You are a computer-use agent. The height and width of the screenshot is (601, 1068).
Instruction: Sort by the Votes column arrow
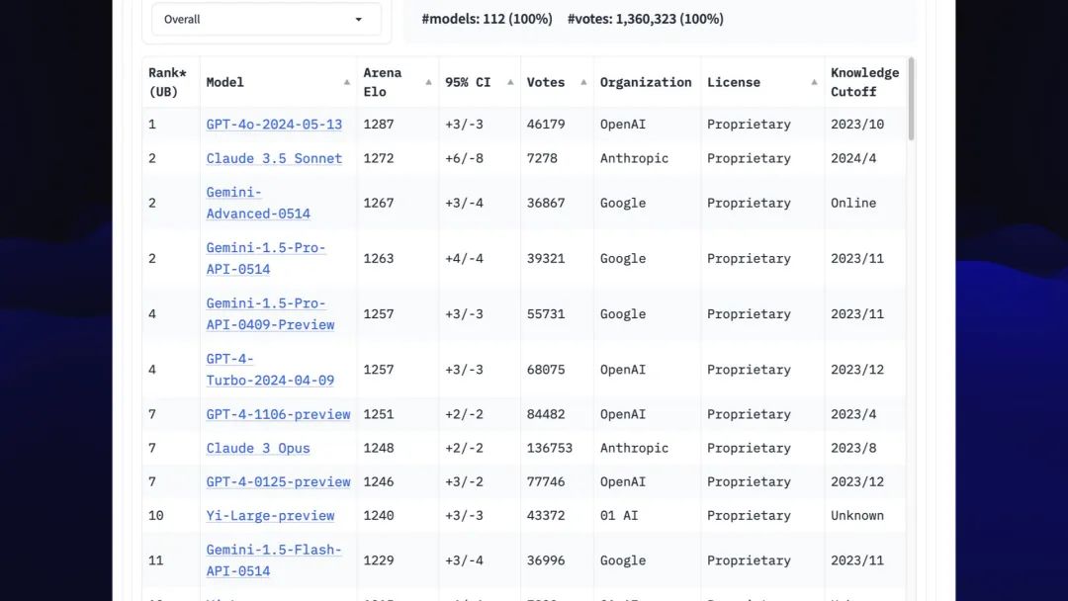point(583,82)
